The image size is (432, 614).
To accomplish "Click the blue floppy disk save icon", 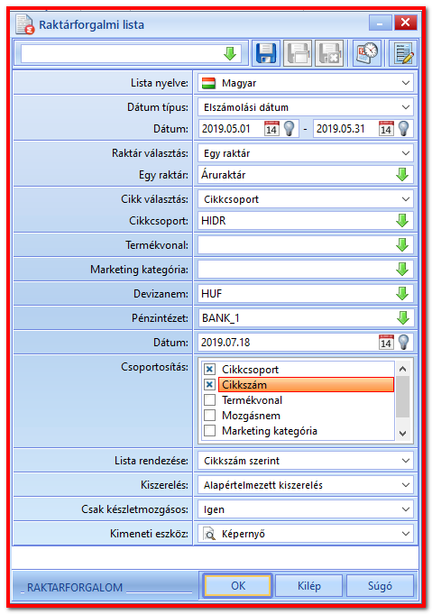I will [266, 53].
